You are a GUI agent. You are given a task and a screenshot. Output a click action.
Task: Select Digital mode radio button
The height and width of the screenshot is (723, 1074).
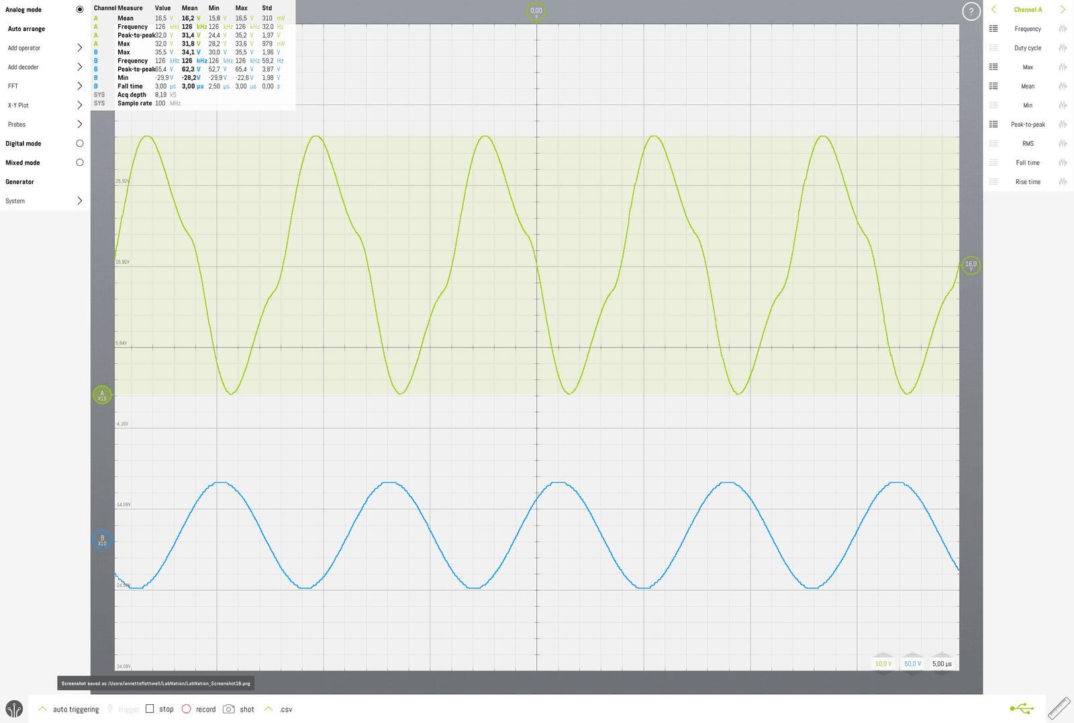80,144
